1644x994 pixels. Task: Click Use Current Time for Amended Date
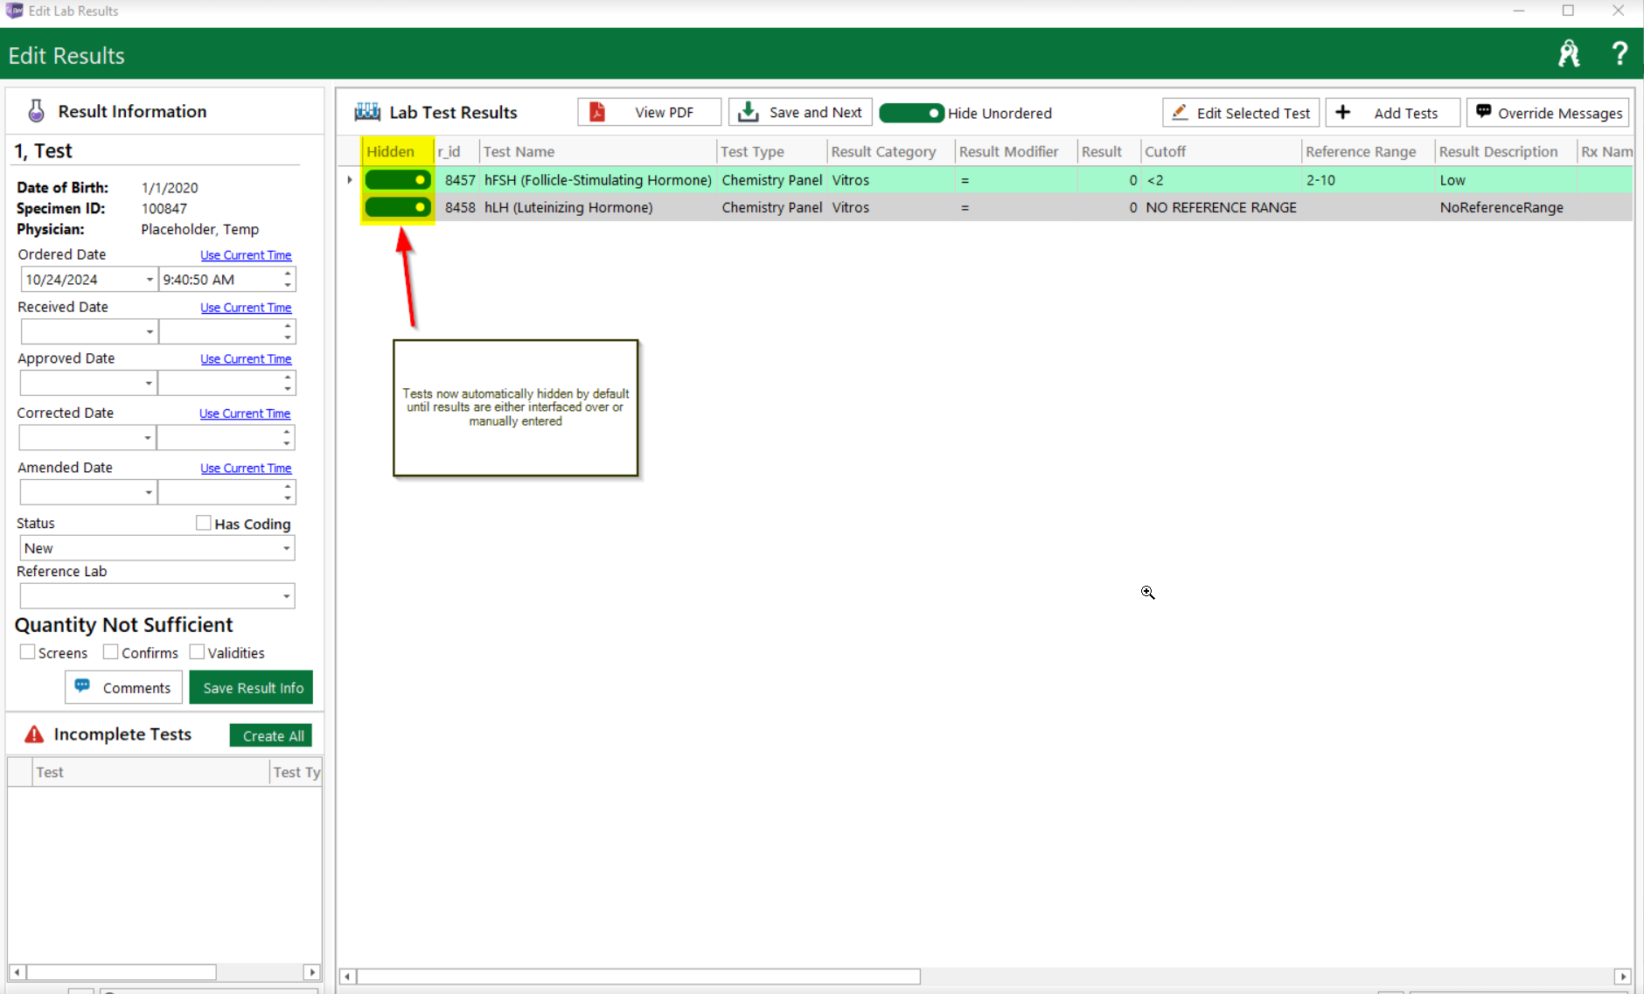pos(246,469)
